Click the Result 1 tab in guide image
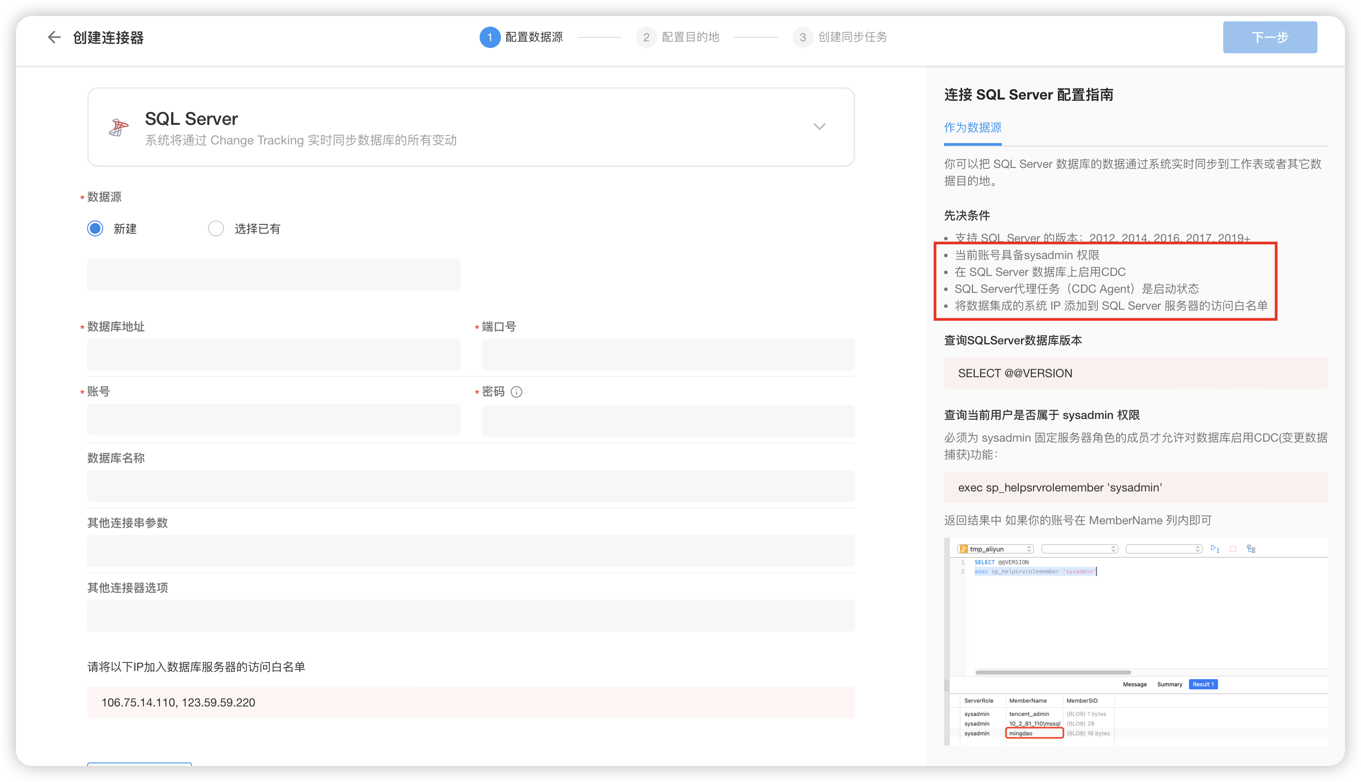1361x782 pixels. click(1203, 684)
